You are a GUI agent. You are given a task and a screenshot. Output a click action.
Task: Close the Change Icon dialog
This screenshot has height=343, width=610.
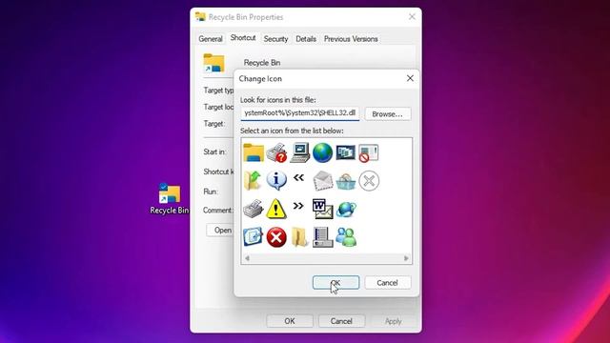[x=410, y=78]
